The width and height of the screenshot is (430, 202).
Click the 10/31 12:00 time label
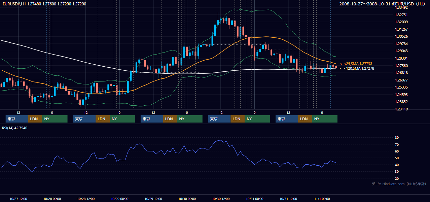(288, 199)
